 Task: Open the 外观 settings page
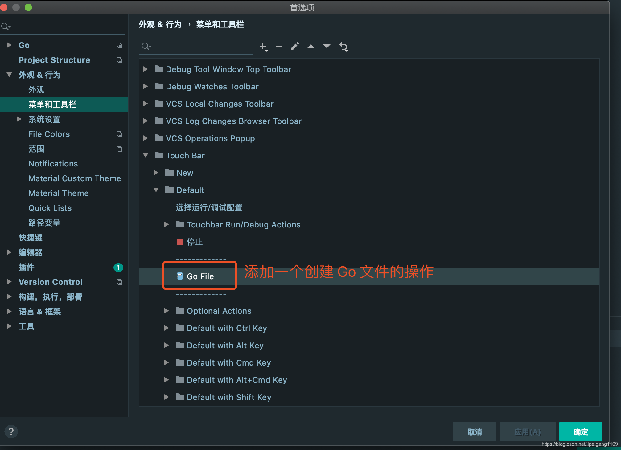pos(36,90)
